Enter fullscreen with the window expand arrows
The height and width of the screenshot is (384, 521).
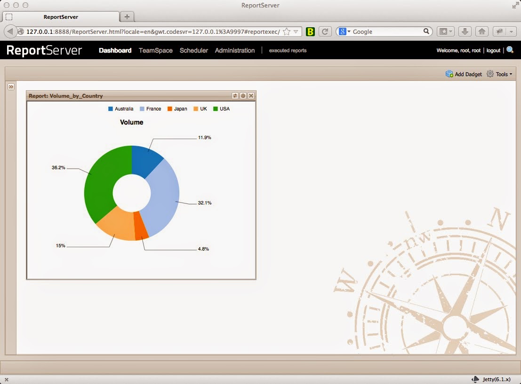515,5
